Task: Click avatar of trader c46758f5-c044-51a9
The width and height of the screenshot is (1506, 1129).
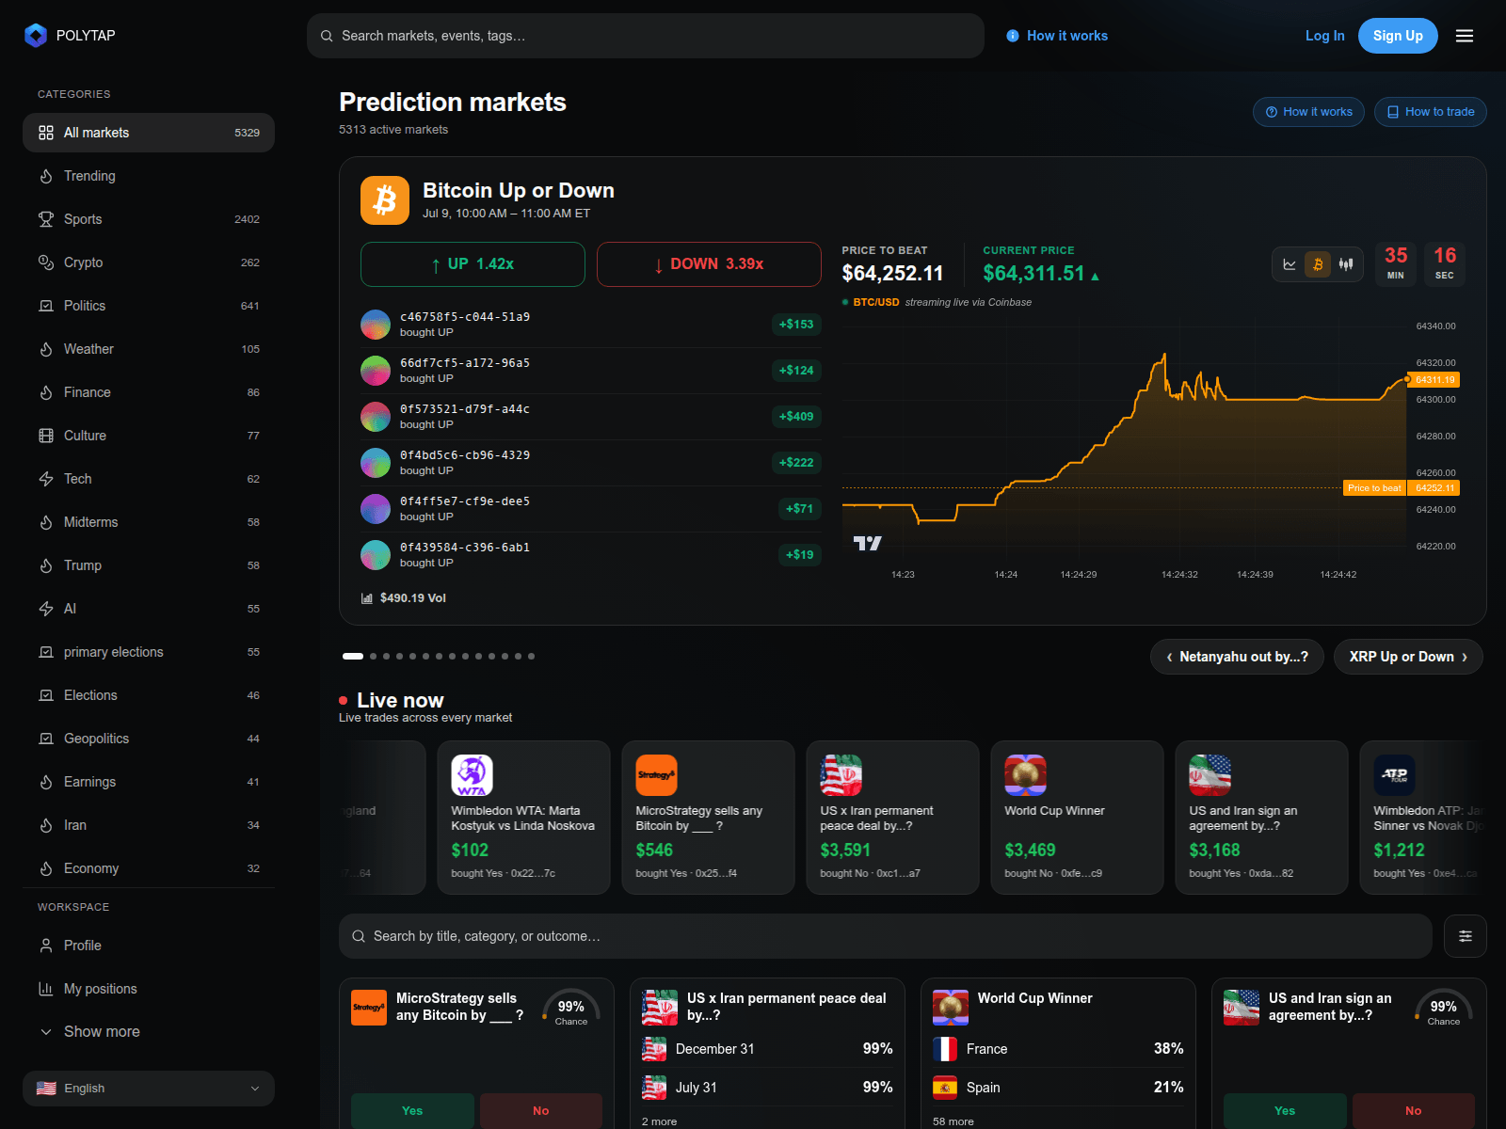Action: click(x=376, y=325)
